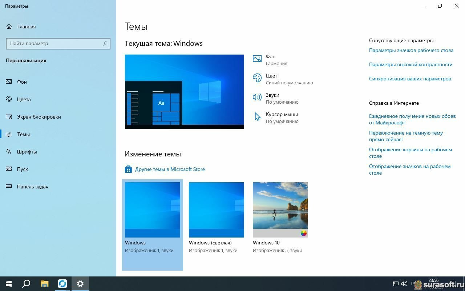Click the Звуки speaker icon
Screen dimensions: 465x291
tap(257, 97)
